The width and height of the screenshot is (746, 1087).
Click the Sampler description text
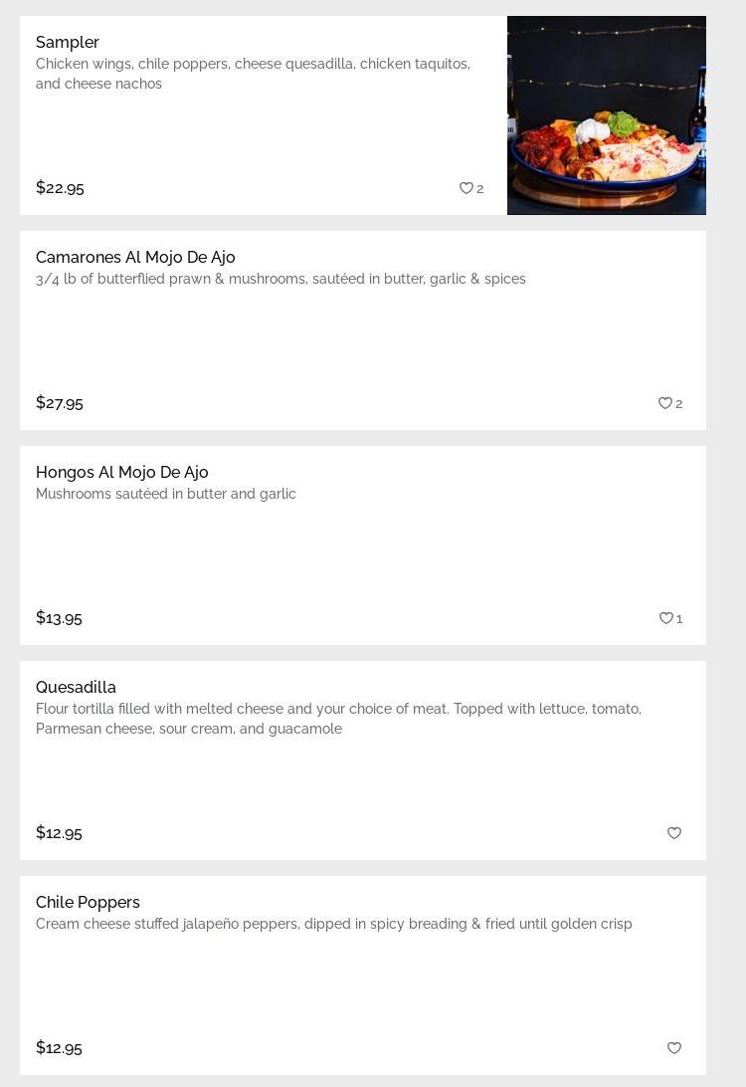point(253,74)
